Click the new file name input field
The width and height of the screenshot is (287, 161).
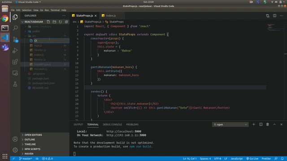[52, 41]
